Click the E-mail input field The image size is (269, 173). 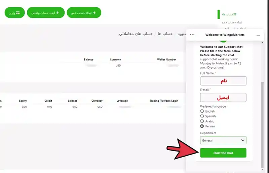click(x=223, y=97)
